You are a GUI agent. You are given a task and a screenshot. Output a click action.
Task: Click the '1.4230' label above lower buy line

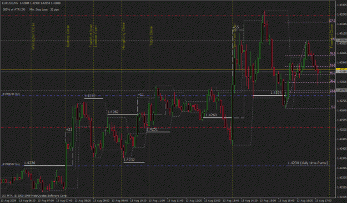pyautogui.click(x=29, y=163)
